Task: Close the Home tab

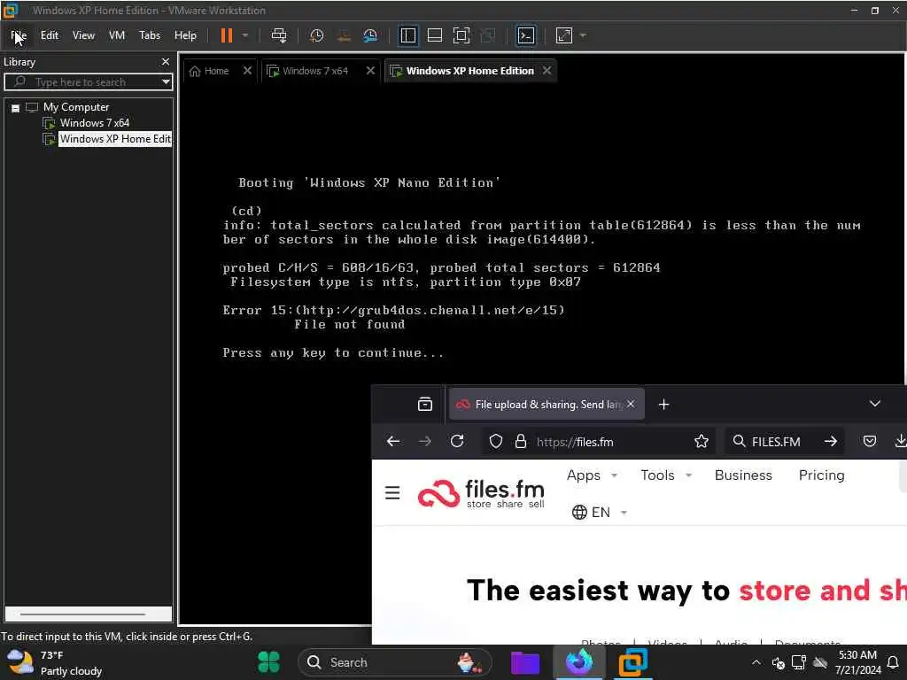Action: [247, 71]
